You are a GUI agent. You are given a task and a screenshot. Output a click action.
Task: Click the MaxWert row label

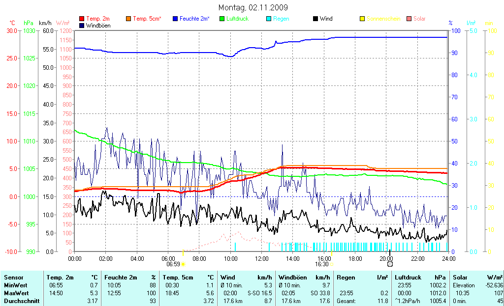pyautogui.click(x=16, y=293)
